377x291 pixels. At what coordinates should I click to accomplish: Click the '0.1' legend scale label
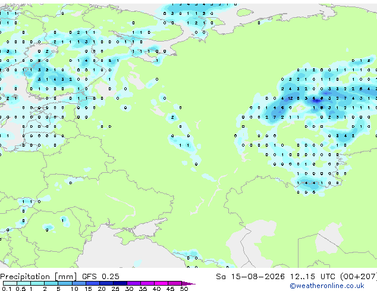(x=7, y=289)
